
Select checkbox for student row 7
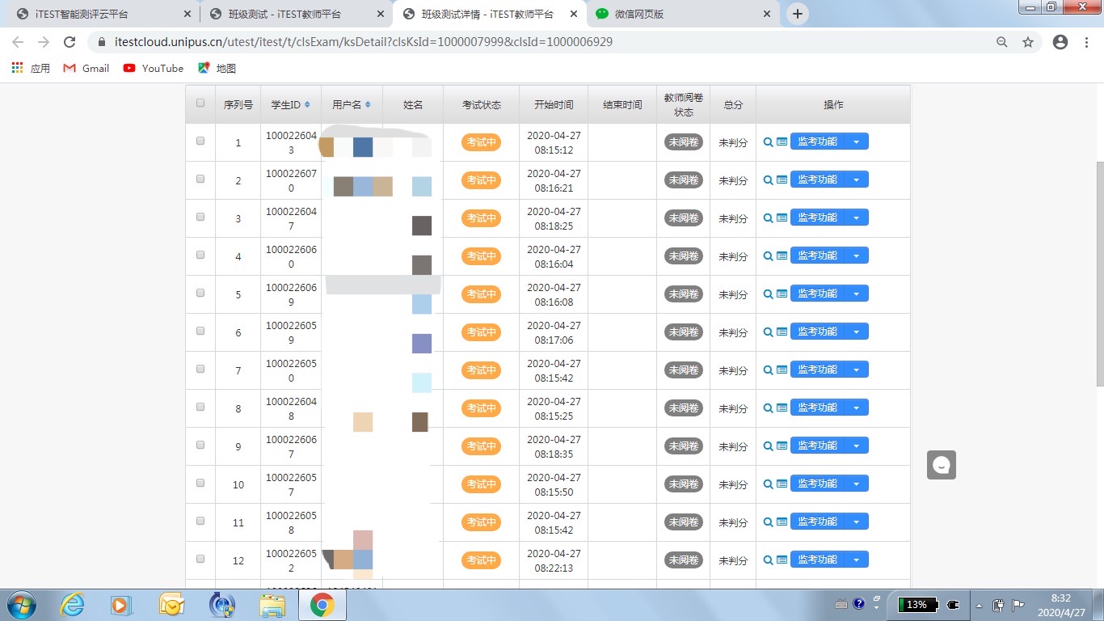coord(200,370)
